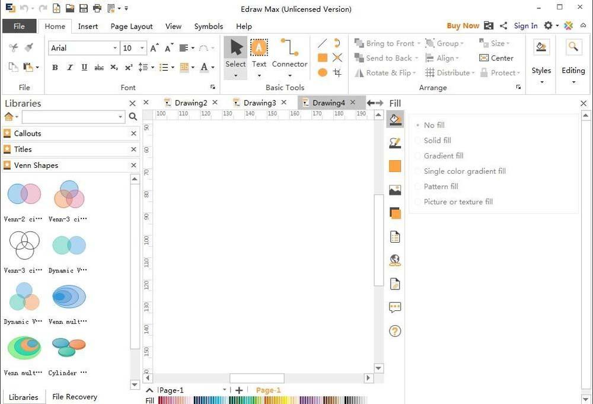Click the Buy Now link
This screenshot has width=593, height=404.
463,26
